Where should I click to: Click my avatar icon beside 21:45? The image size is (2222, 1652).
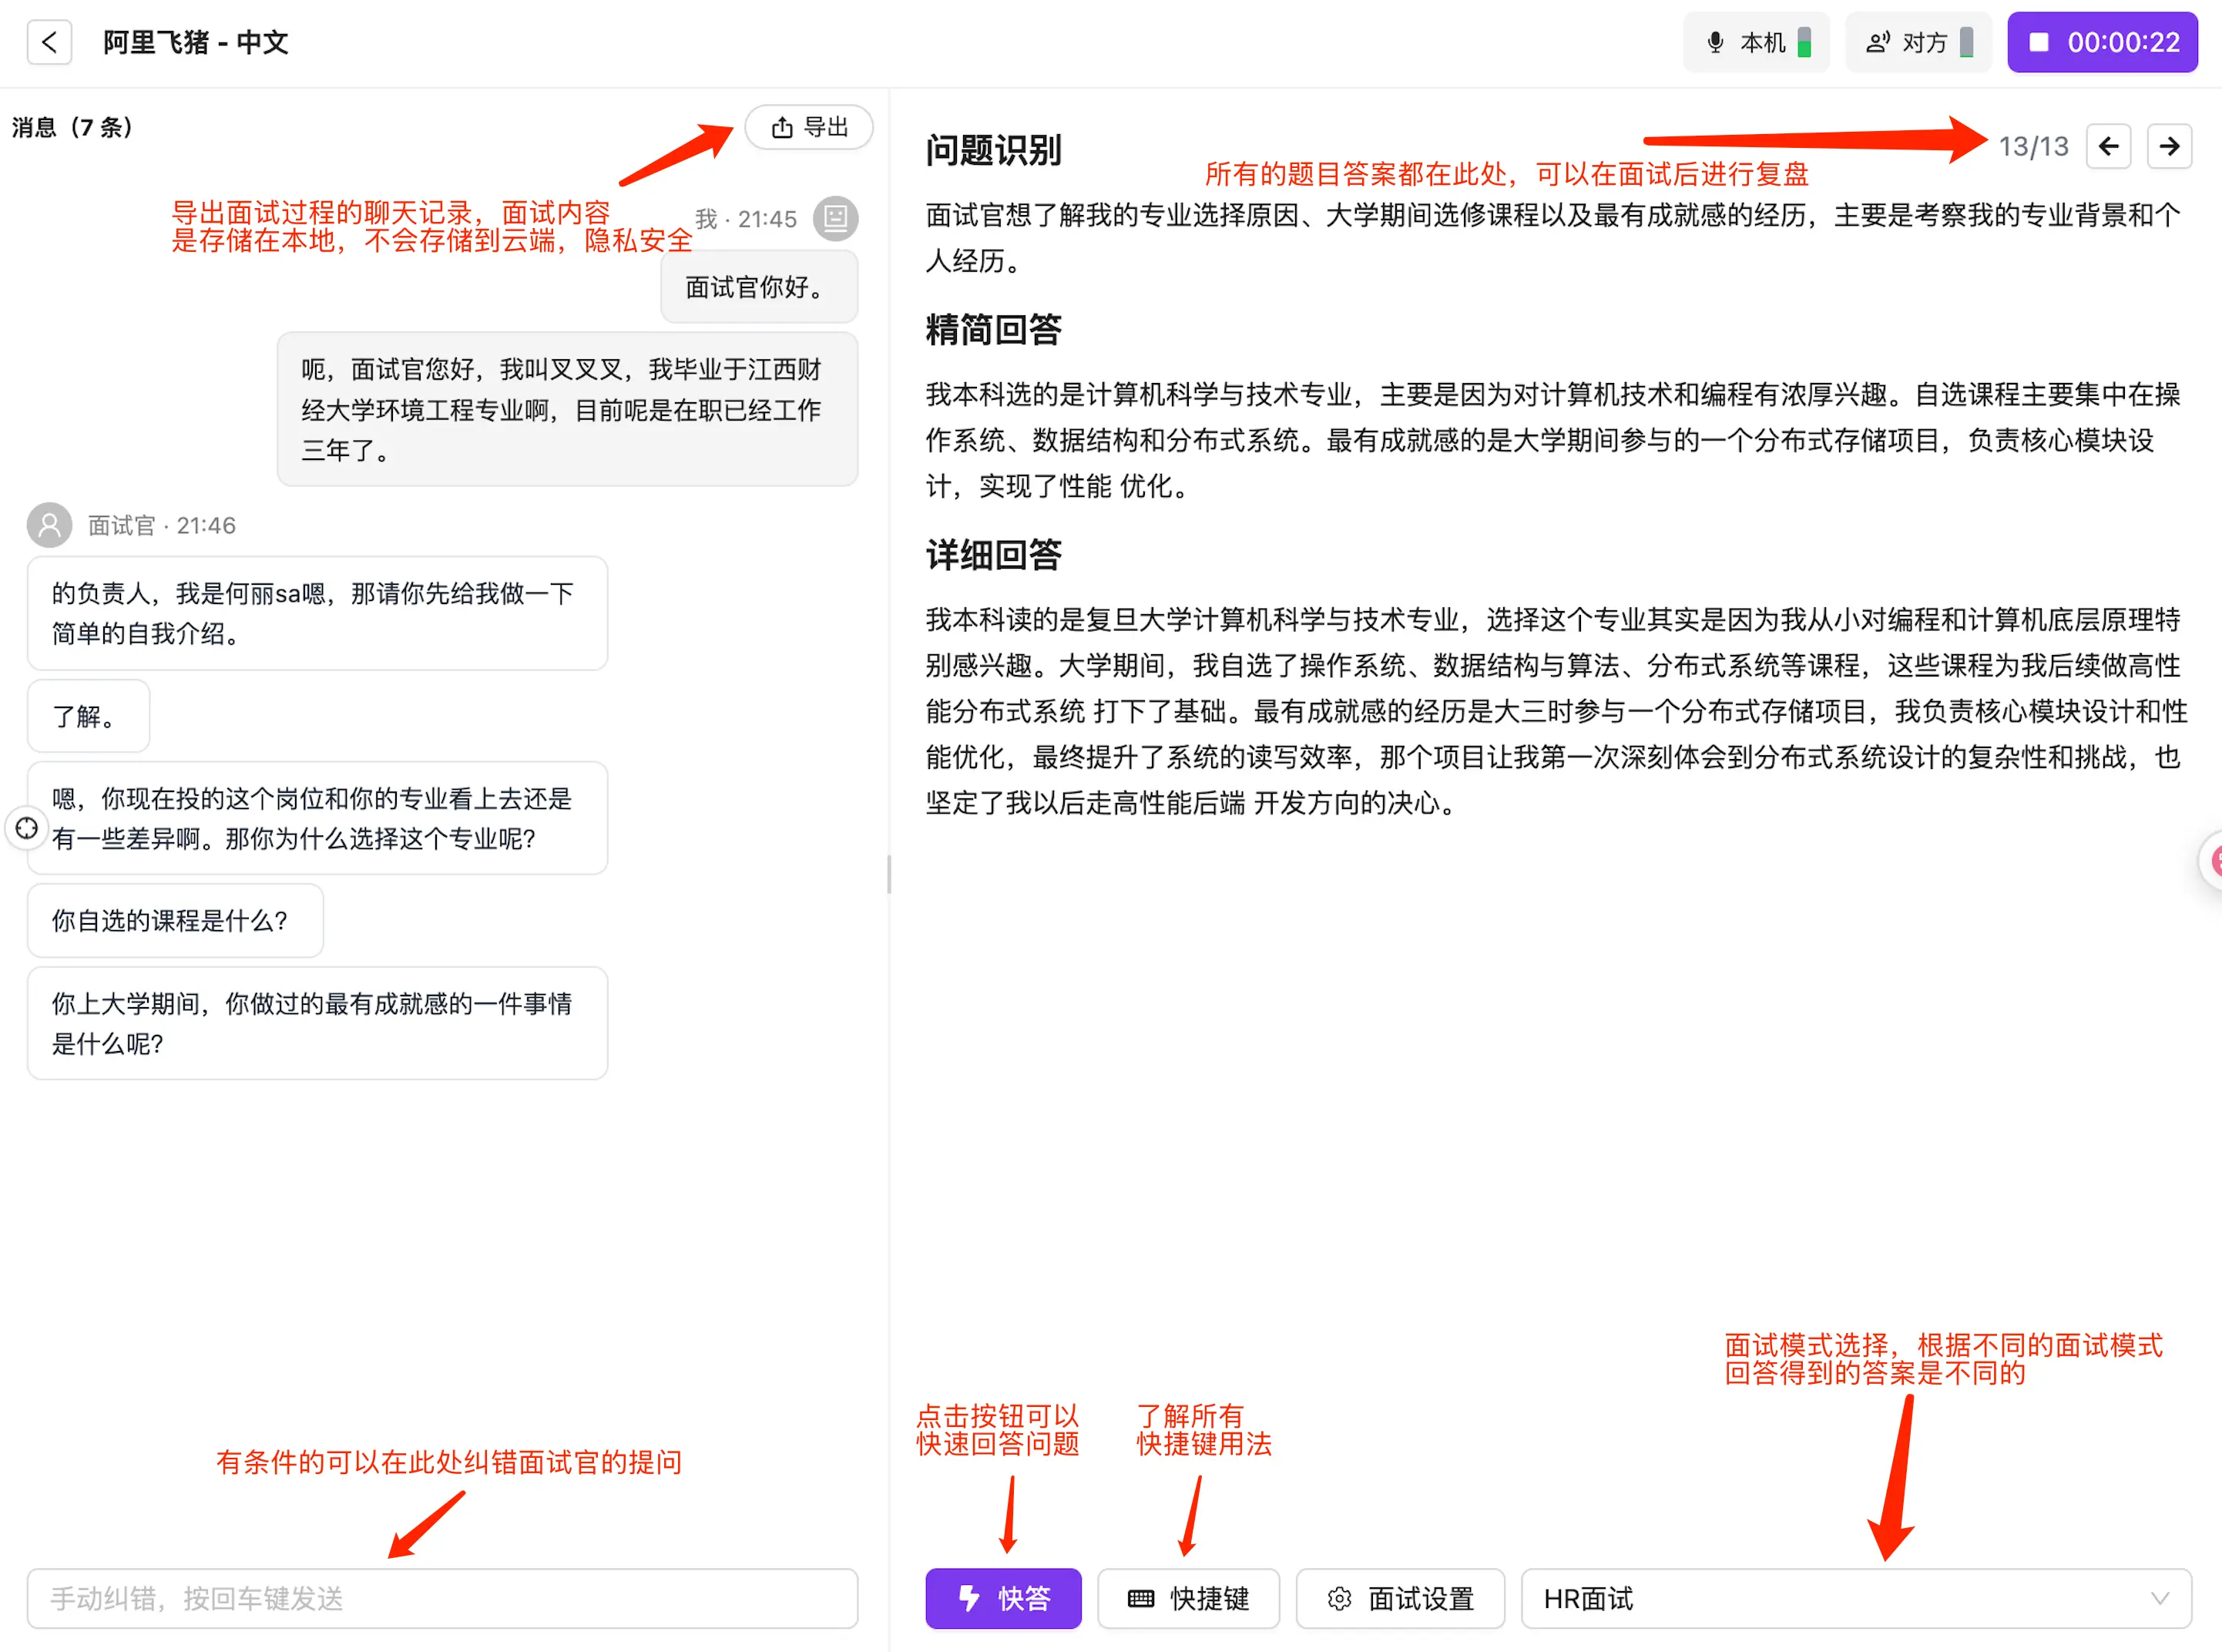click(835, 218)
